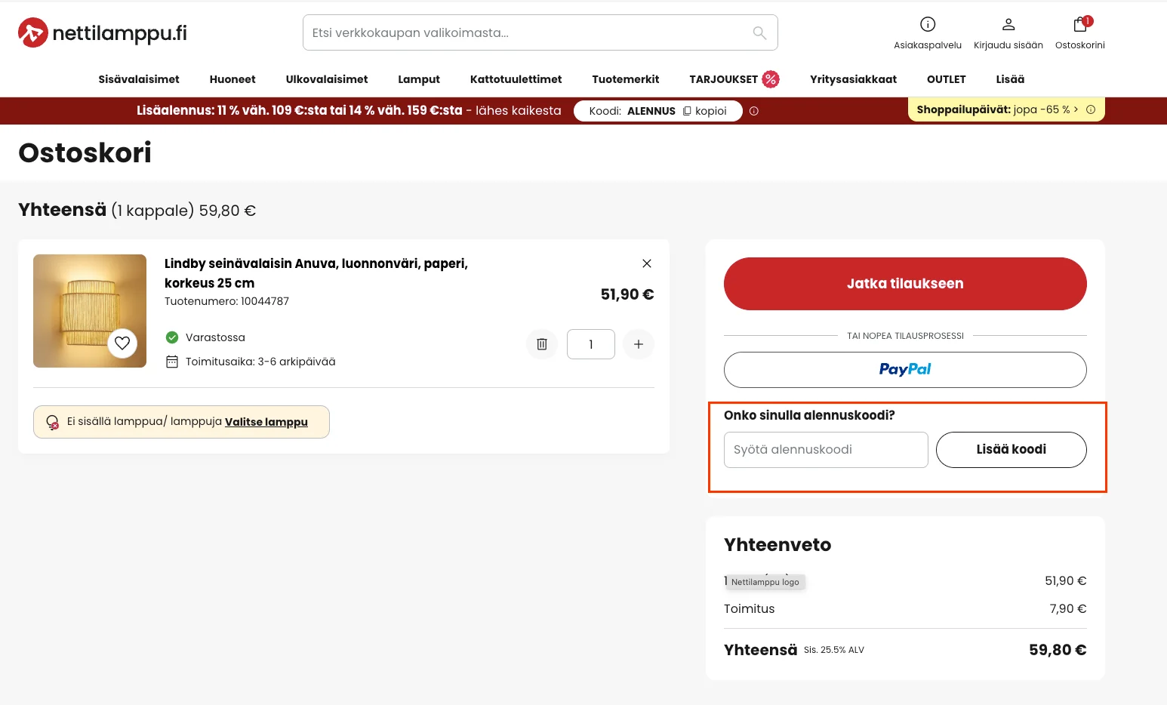Open Kirjaudu sisään account icon
The image size is (1167, 705).
[1008, 24]
